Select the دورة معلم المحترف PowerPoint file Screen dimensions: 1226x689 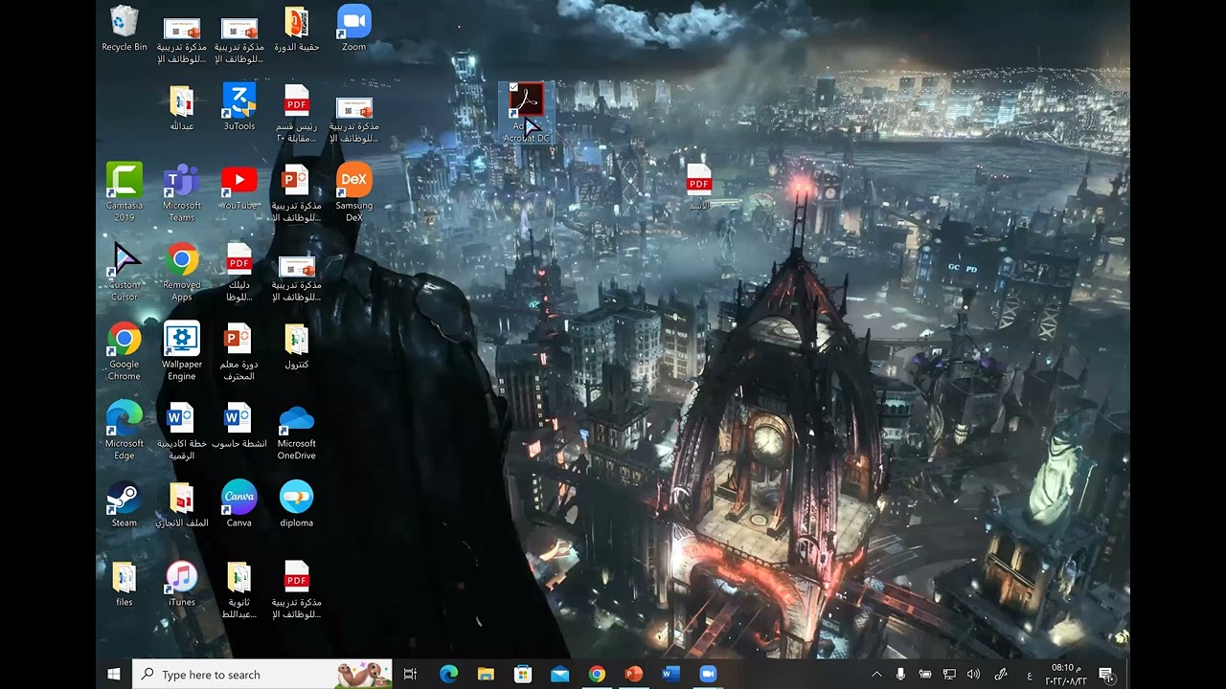[x=239, y=351]
